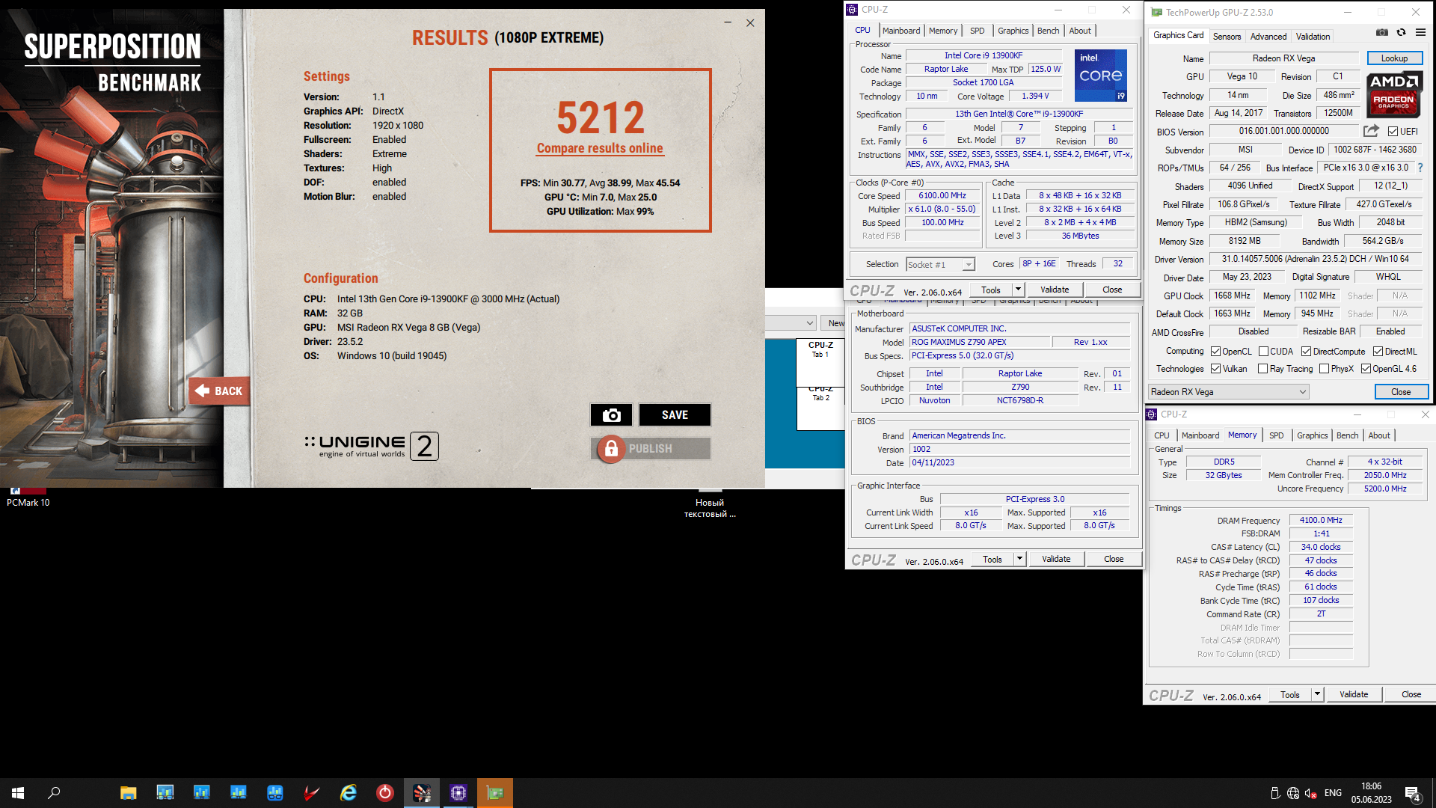Viewport: 1436px width, 808px height.
Task: Toggle the DirectCompute checkbox
Action: click(1306, 352)
